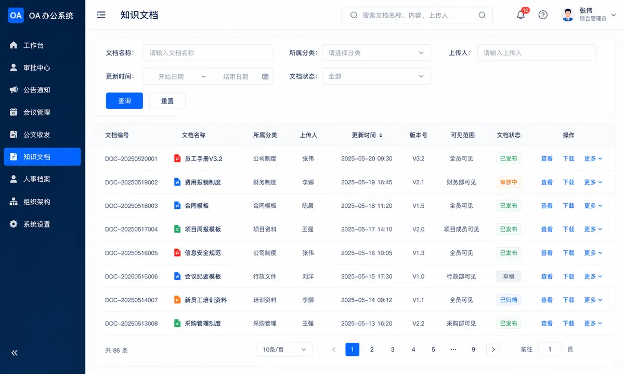This screenshot has width=624, height=374.
Task: Focus the 上传人 input field
Action: tap(537, 52)
